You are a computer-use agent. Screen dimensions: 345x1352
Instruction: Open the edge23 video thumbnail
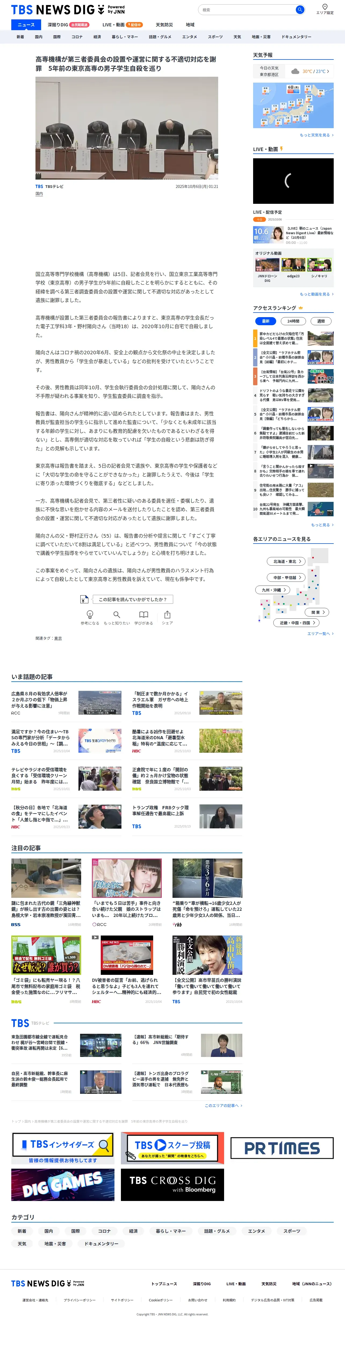coord(293,265)
